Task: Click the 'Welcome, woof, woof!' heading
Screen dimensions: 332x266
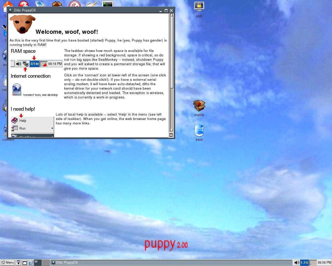Action: 67,32
